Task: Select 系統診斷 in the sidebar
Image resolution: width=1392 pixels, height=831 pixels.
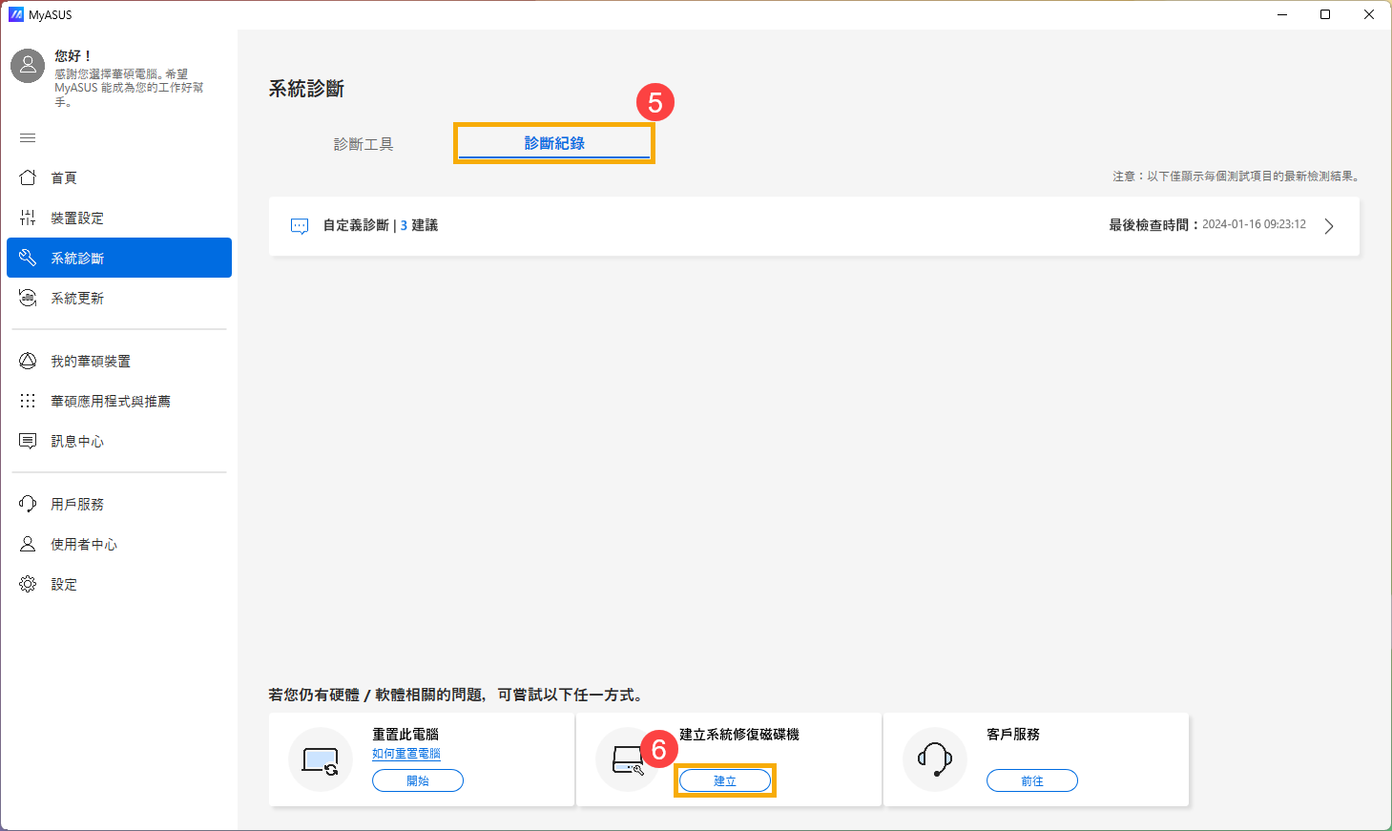Action: [119, 258]
